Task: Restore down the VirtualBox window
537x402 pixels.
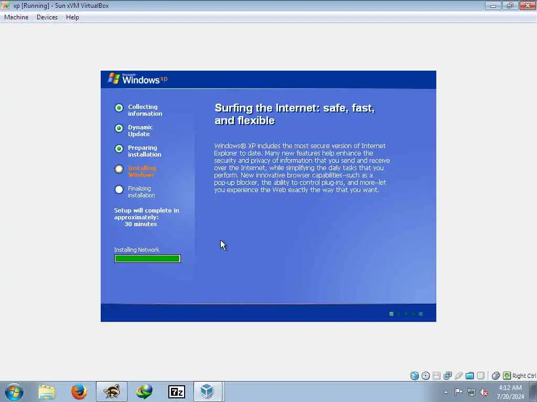Action: tap(510, 5)
